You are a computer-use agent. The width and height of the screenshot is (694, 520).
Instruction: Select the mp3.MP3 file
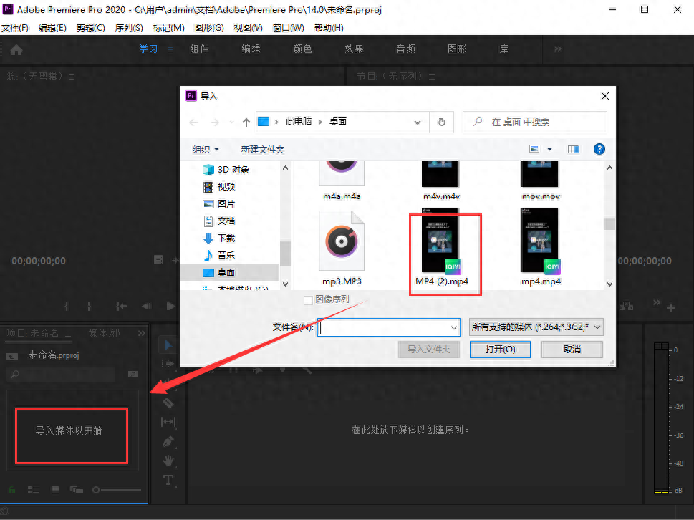point(342,249)
